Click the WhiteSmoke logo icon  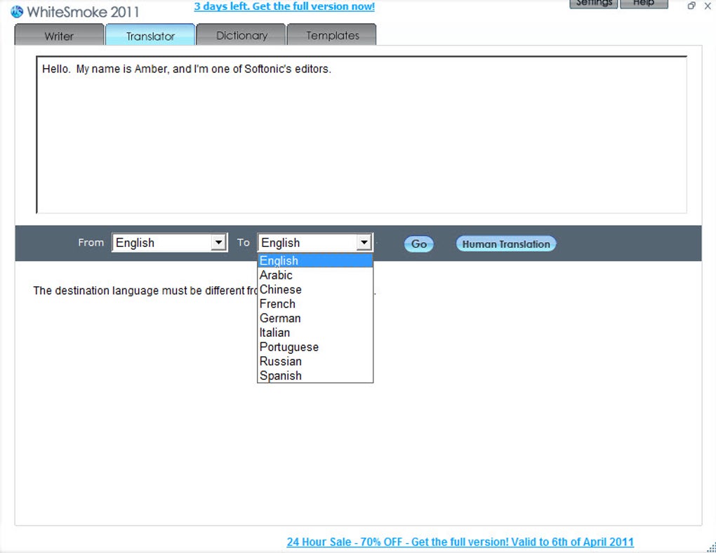coord(17,11)
